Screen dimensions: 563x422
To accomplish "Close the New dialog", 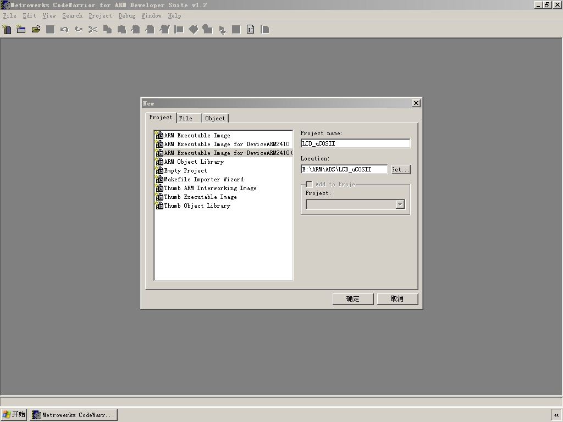I will pos(416,103).
